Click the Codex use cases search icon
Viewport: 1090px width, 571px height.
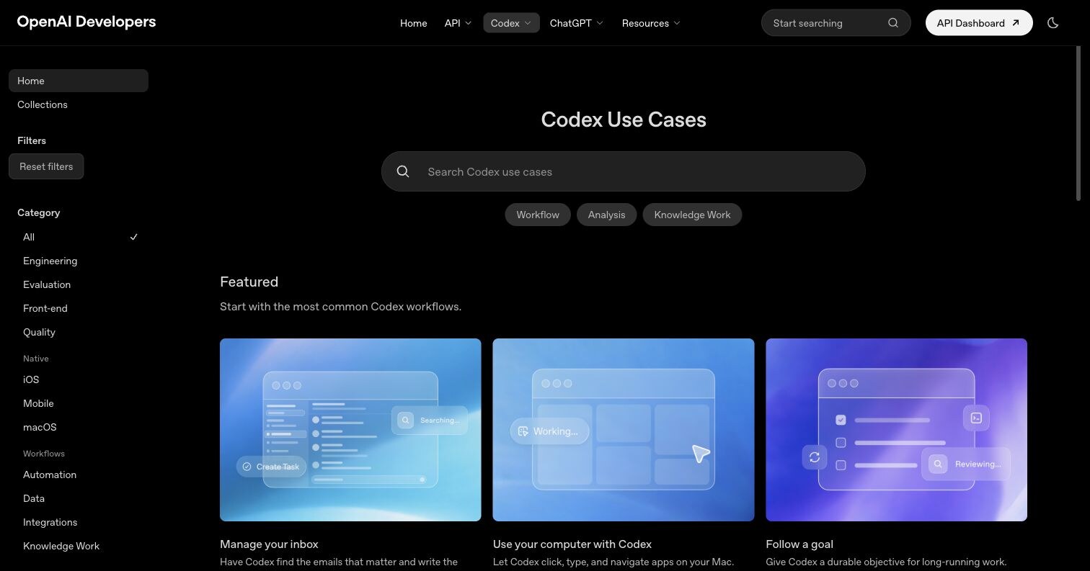coord(403,171)
